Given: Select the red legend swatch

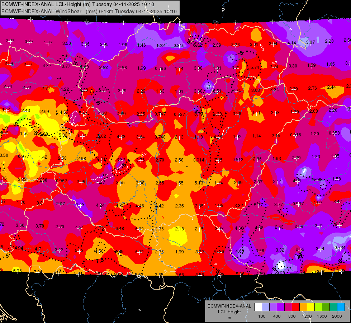Looking at the screenshot, I should click(x=296, y=307).
